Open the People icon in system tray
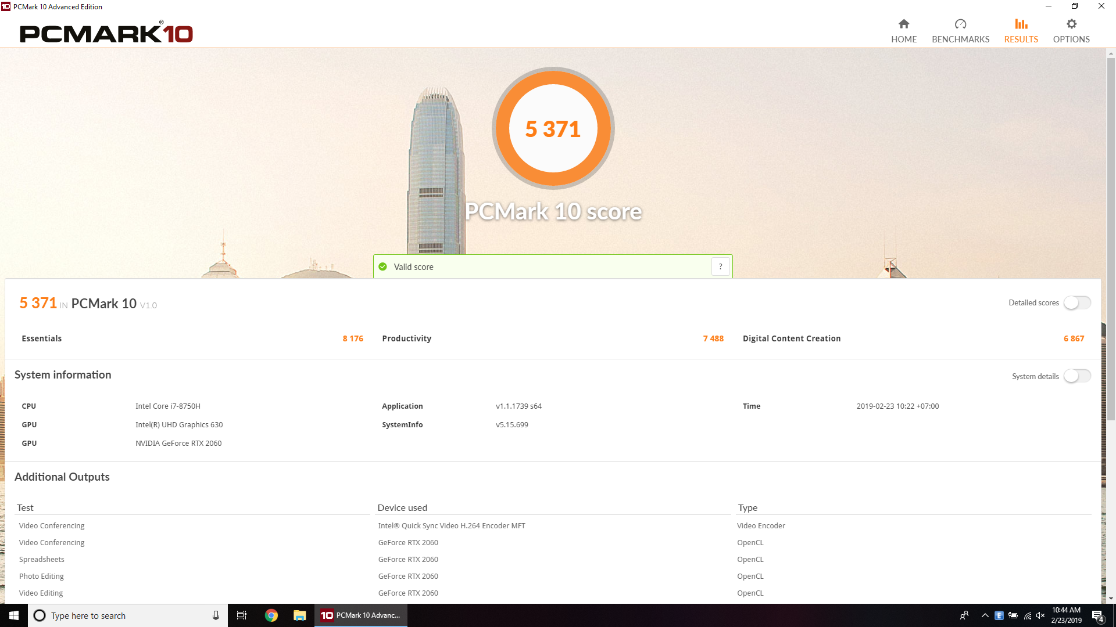Image resolution: width=1116 pixels, height=627 pixels. pyautogui.click(x=964, y=615)
